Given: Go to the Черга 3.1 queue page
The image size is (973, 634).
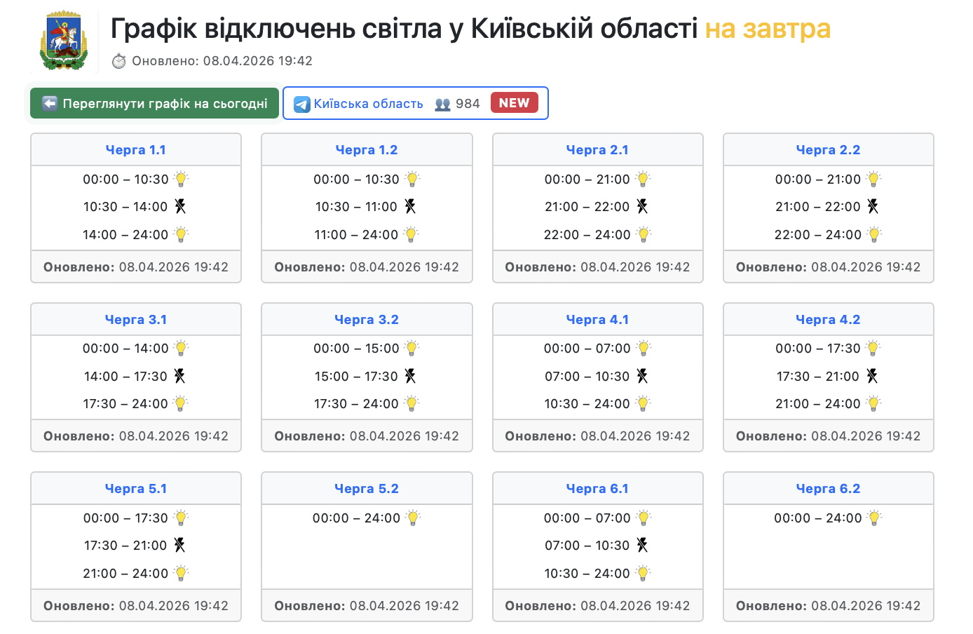Looking at the screenshot, I should pyautogui.click(x=136, y=320).
